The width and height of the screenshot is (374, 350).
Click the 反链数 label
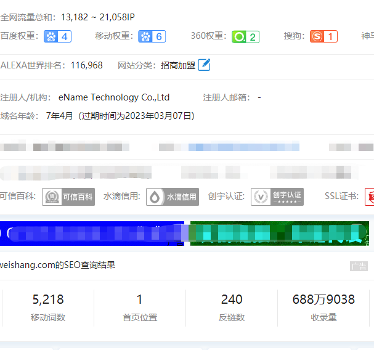click(232, 317)
